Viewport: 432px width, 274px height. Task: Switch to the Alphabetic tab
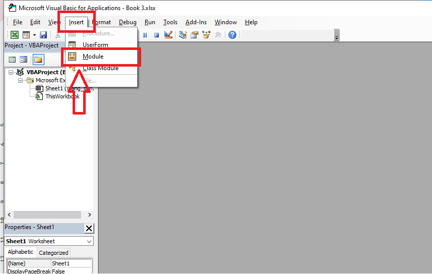click(x=20, y=252)
